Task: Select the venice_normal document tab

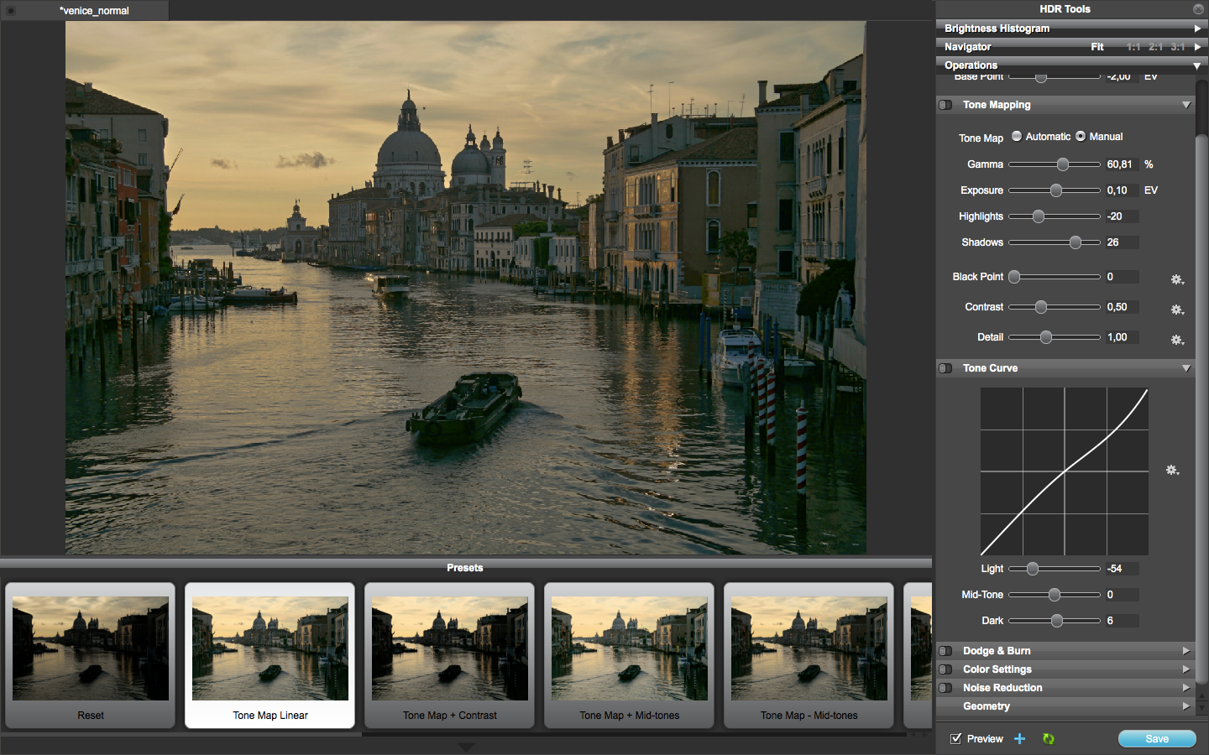Action: tap(94, 11)
